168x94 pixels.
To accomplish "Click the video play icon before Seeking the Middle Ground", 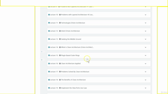I will click(60, 39).
